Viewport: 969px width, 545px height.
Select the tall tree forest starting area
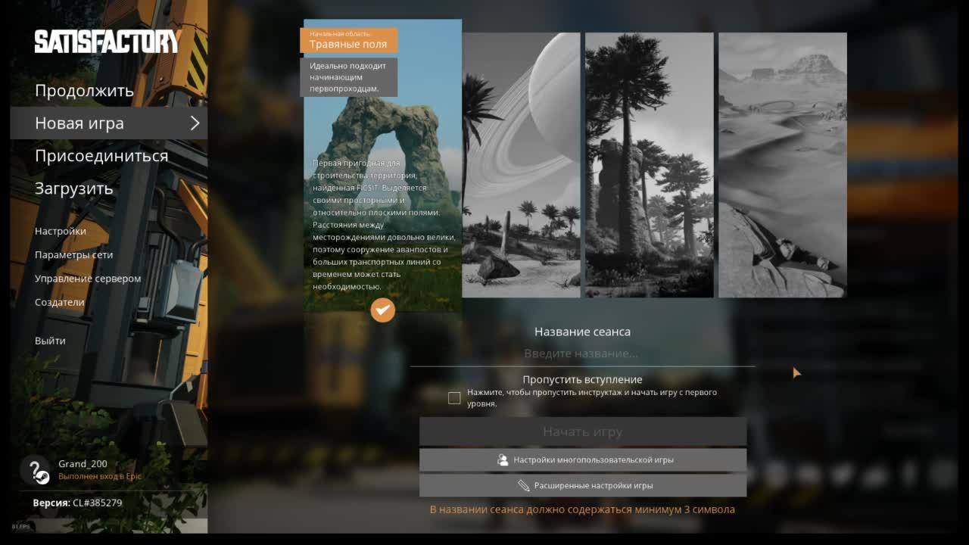pyautogui.click(x=650, y=165)
